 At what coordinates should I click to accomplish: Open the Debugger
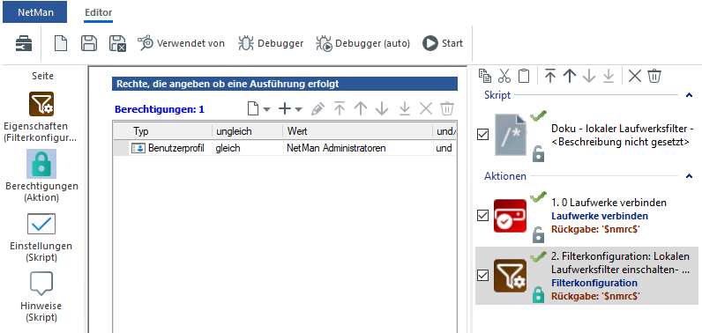click(271, 44)
